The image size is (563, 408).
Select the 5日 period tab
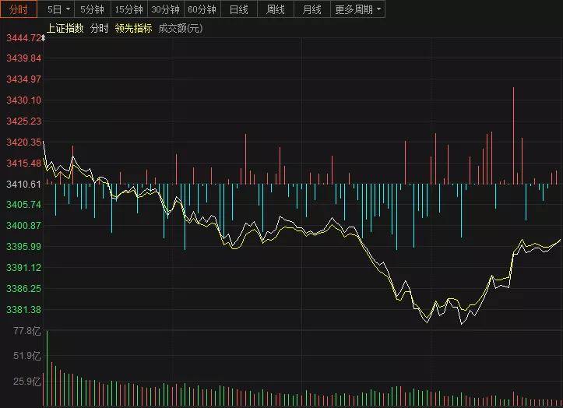[53, 9]
